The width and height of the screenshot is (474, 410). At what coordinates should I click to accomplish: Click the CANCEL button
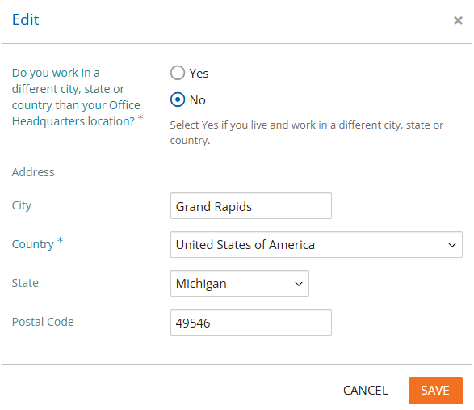[x=366, y=391]
